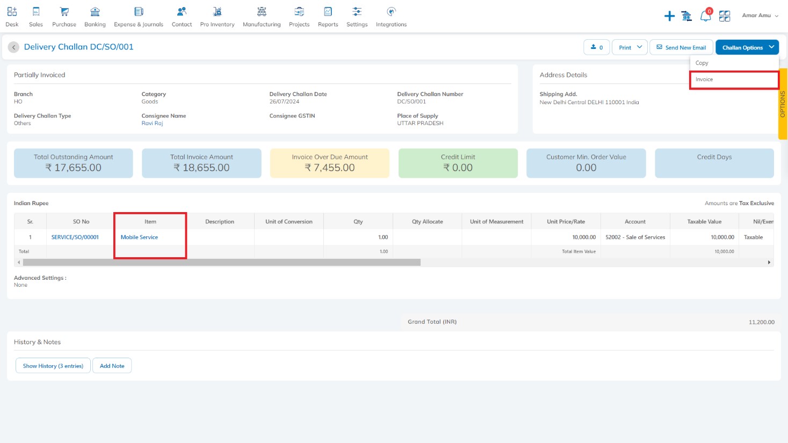Open the Sales module icon
Image resolution: width=788 pixels, height=443 pixels.
click(x=36, y=11)
